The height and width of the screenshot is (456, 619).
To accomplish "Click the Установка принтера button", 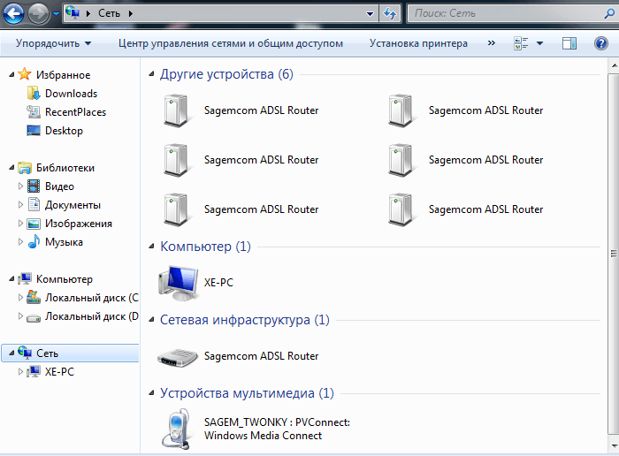I will [x=418, y=43].
